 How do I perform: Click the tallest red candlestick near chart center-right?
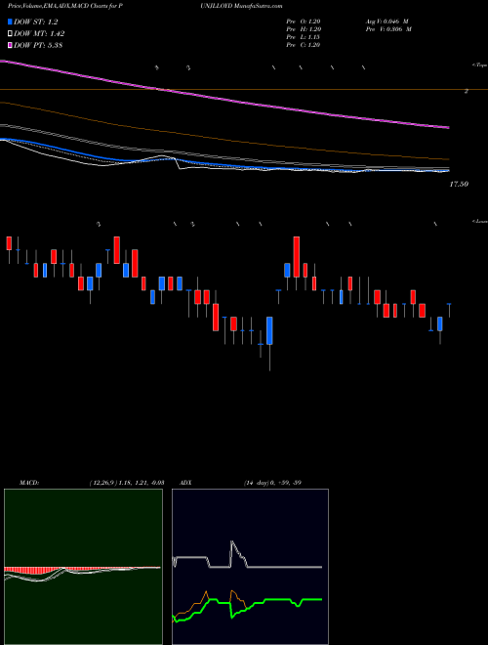point(296,257)
